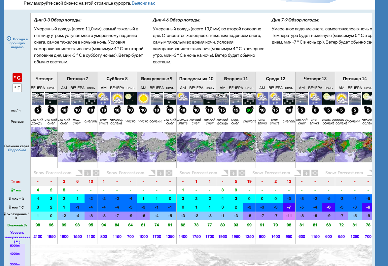
Task: Open the Среда 12 snow map thumbnail
Action: pos(275,147)
